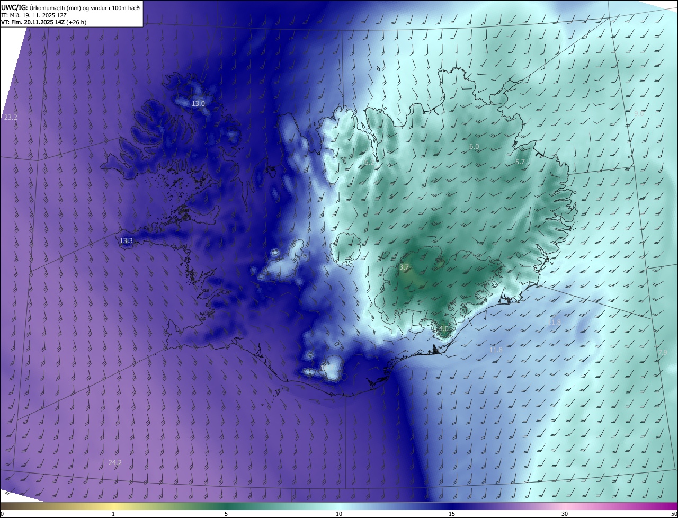Click the legend tick labeled 30

coord(565,514)
